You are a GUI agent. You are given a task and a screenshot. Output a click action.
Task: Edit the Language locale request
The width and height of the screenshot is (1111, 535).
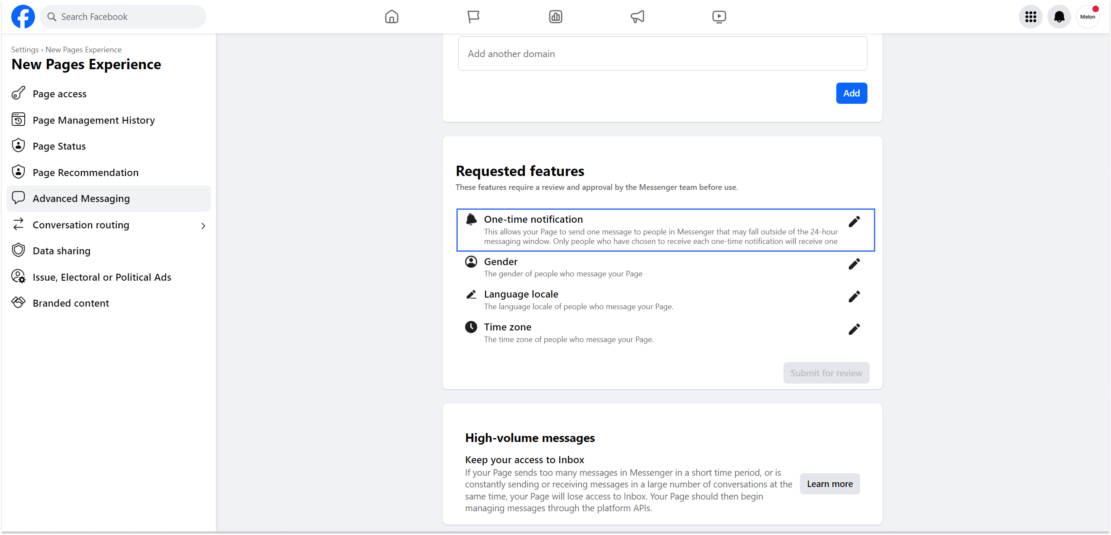(x=854, y=297)
